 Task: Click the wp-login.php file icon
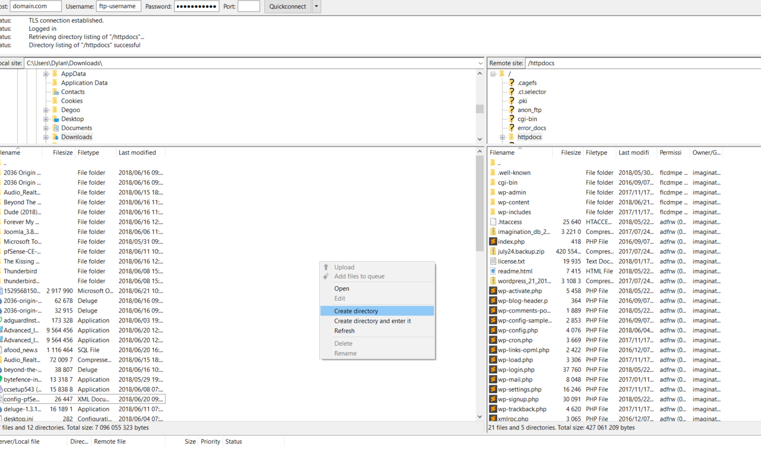pyautogui.click(x=493, y=370)
